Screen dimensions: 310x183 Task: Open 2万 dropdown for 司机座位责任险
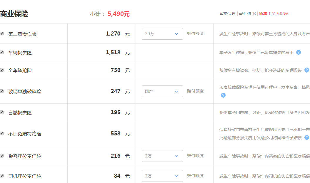click(162, 176)
